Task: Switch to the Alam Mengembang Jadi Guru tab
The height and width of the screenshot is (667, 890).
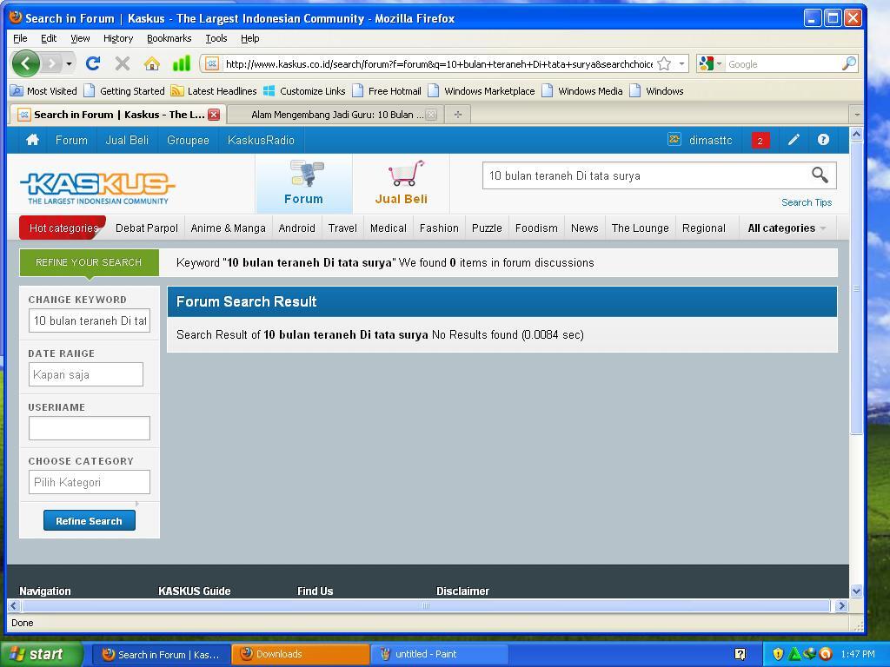Action: pos(335,115)
